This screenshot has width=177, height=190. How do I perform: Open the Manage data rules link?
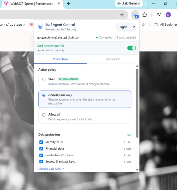(x=51, y=169)
